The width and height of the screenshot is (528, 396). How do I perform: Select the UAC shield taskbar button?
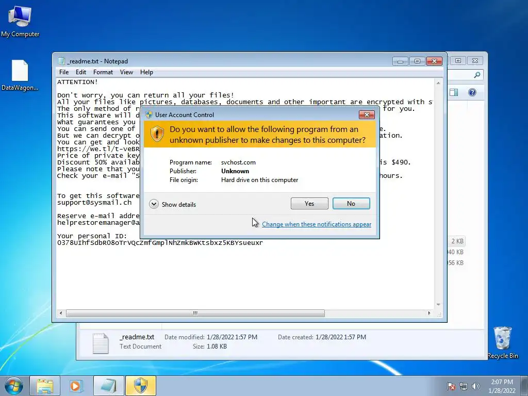140,386
